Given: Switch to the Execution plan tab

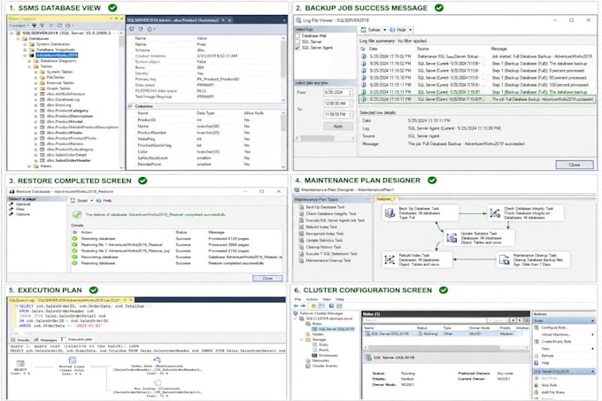Looking at the screenshot, I should (77, 340).
